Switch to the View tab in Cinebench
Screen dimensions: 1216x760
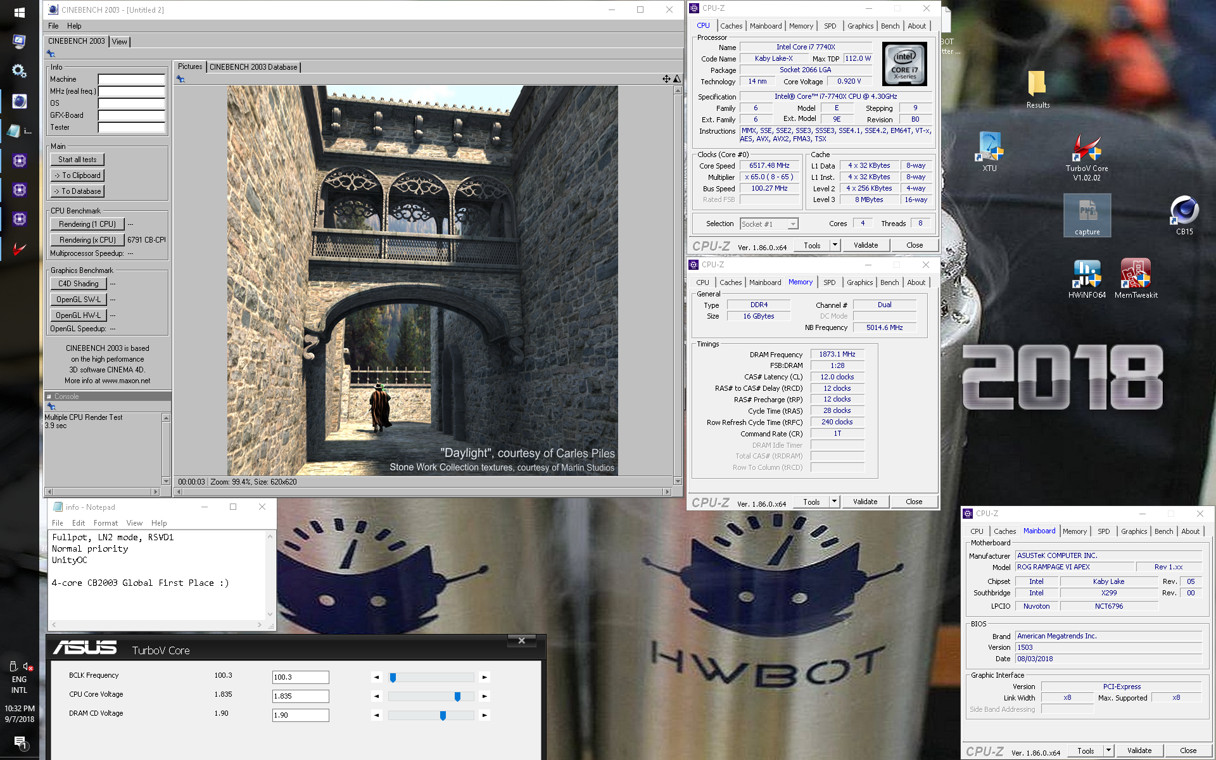(x=120, y=42)
